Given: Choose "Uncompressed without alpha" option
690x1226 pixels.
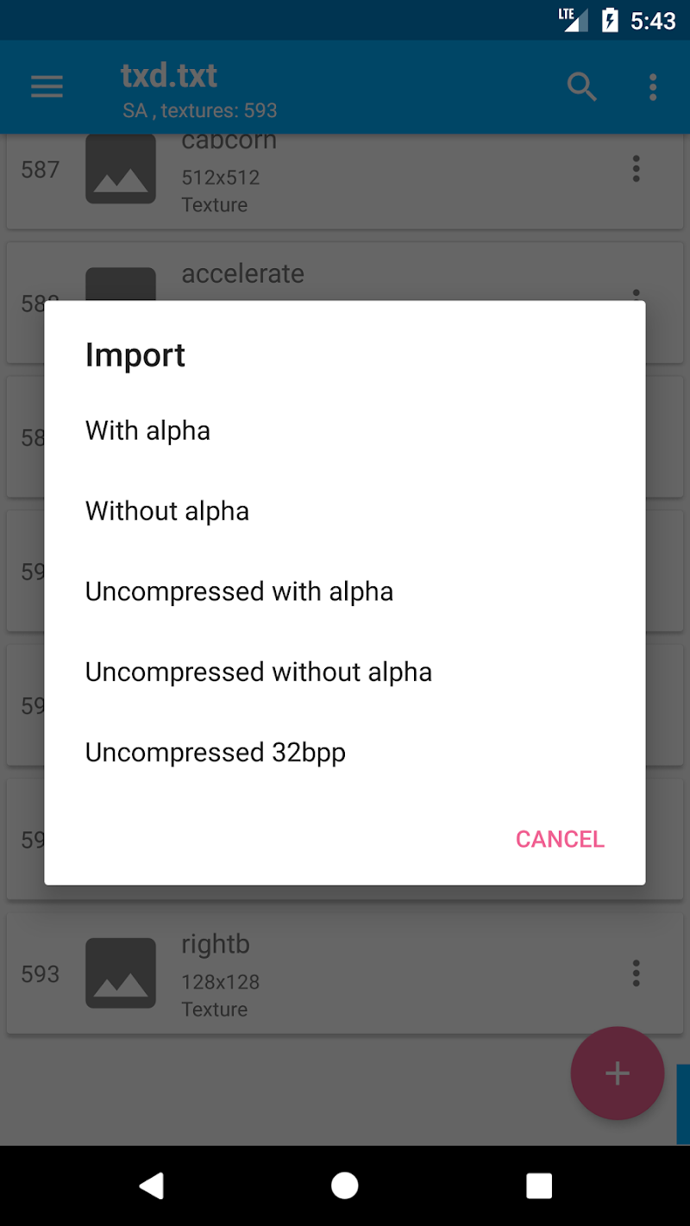Looking at the screenshot, I should (259, 672).
